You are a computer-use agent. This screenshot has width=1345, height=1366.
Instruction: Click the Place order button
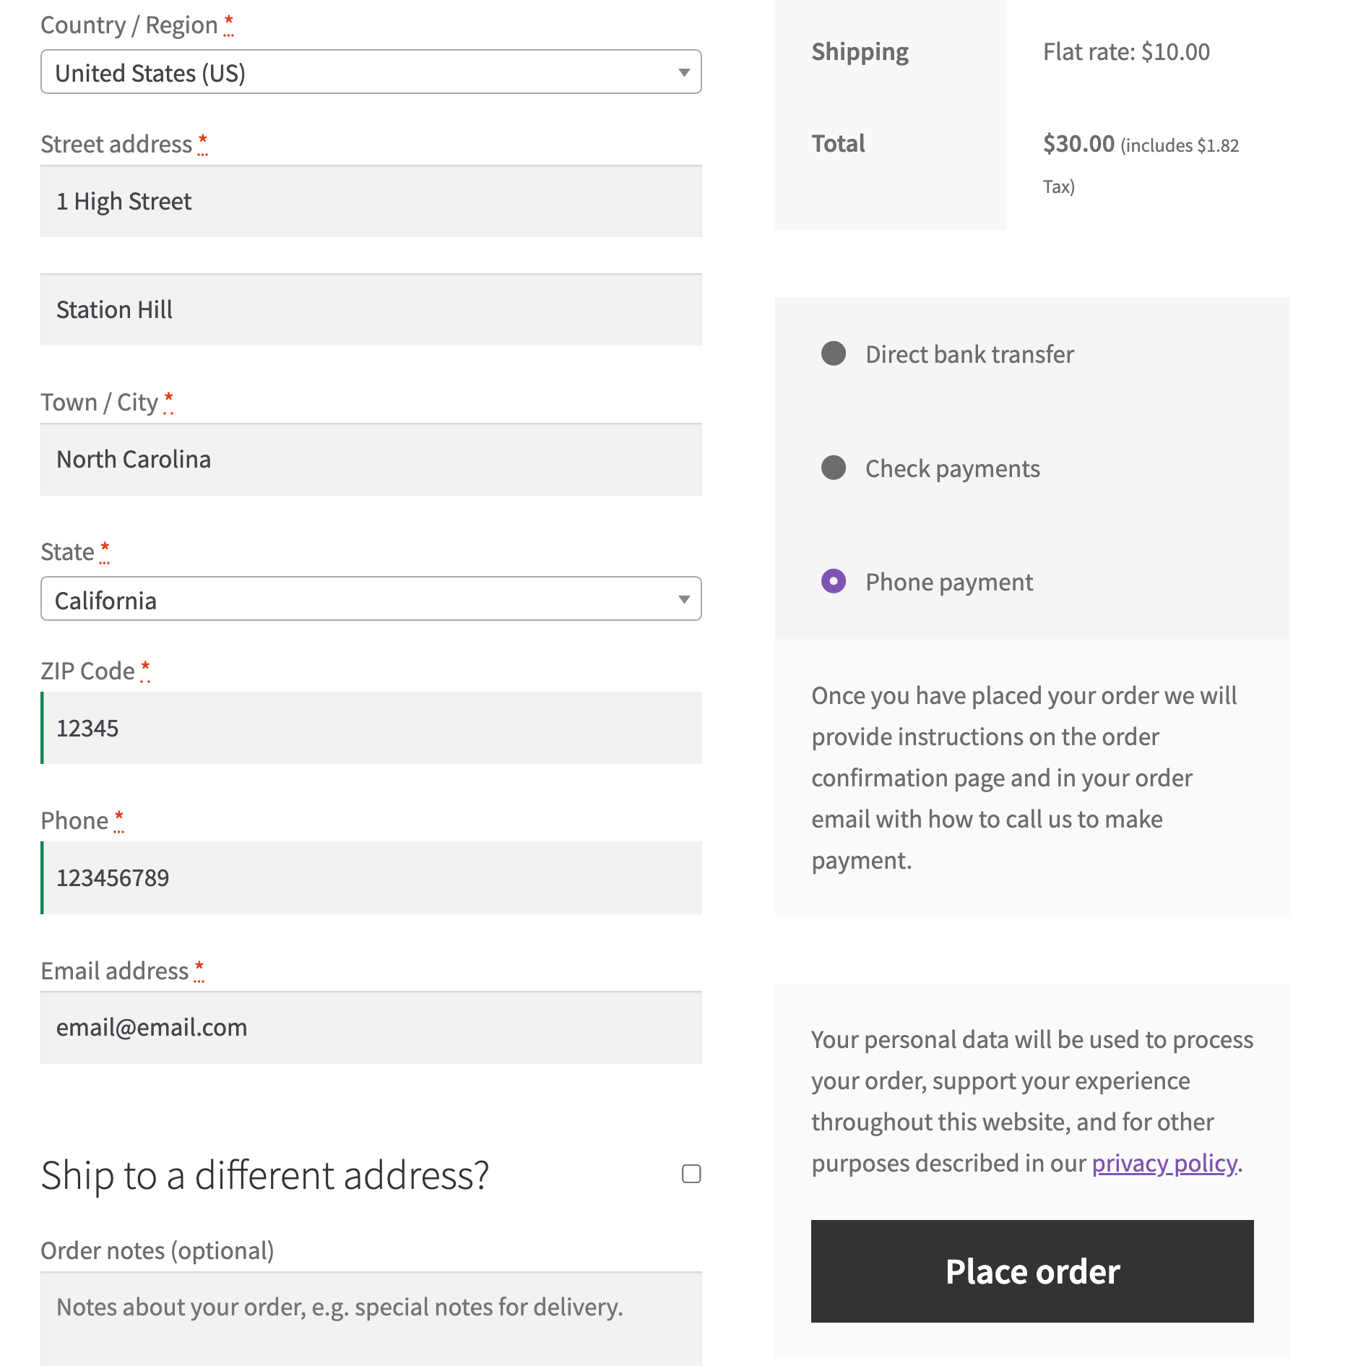pos(1032,1271)
